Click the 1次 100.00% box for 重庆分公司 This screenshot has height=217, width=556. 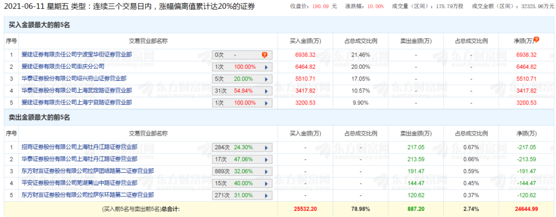click(x=242, y=66)
